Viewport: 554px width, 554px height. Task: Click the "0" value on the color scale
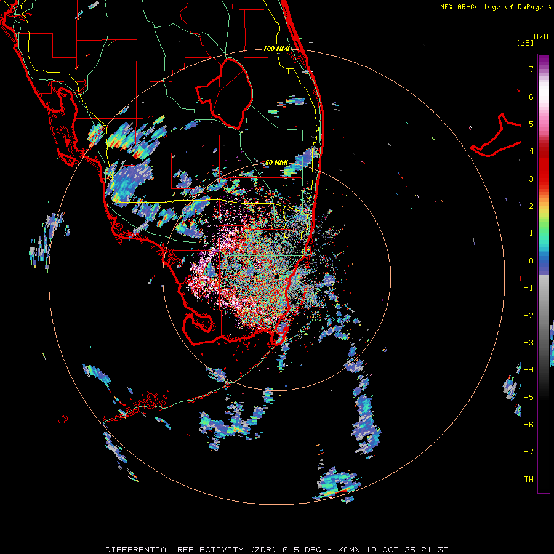[531, 261]
